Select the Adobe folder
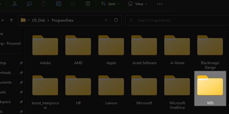This screenshot has height=114, width=229. point(45,50)
